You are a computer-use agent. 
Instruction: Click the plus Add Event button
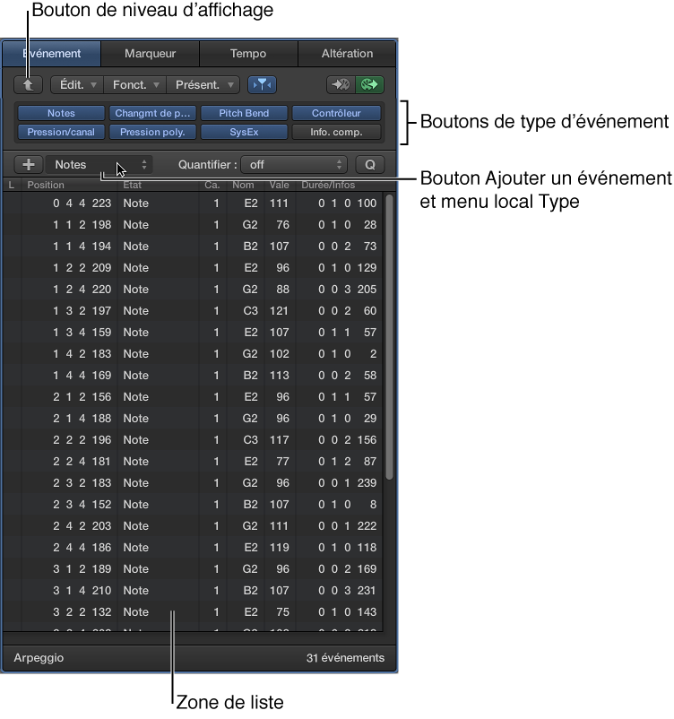tap(29, 165)
